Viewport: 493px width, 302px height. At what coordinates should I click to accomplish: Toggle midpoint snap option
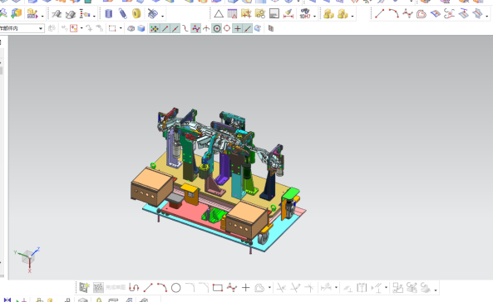175,28
